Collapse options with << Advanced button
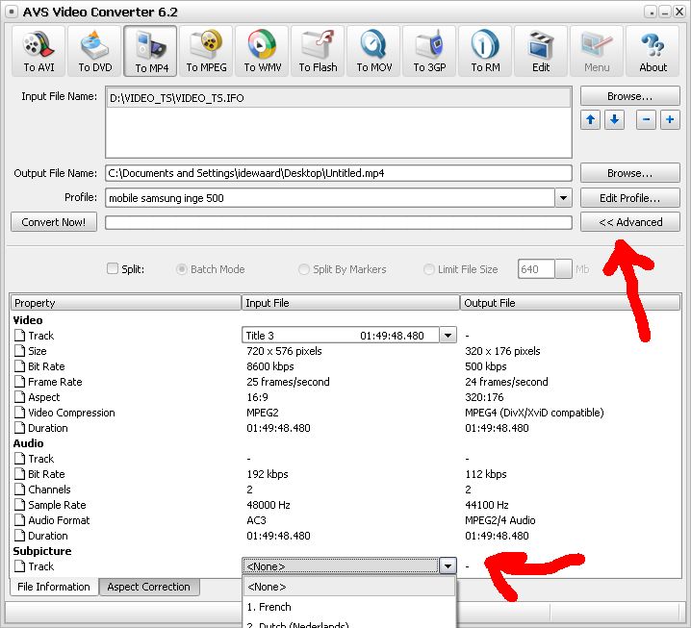This screenshot has width=691, height=628. 629,222
